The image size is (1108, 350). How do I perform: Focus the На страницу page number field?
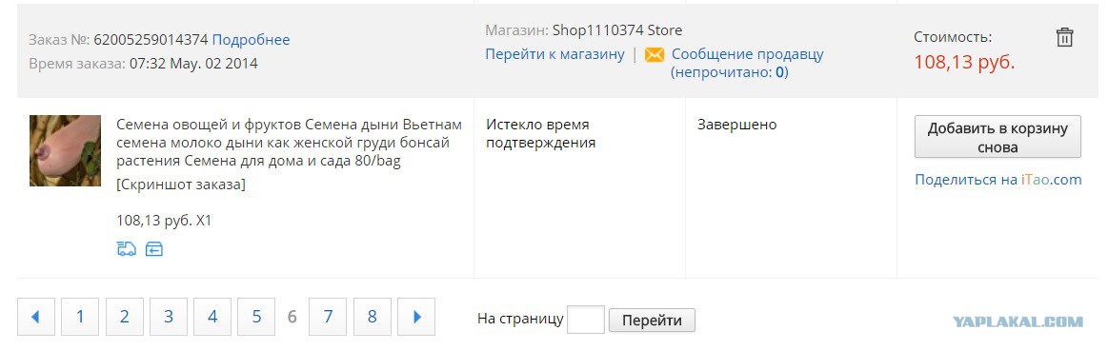(x=586, y=320)
